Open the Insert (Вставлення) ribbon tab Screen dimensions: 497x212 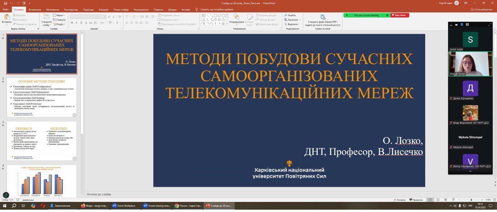click(35, 9)
